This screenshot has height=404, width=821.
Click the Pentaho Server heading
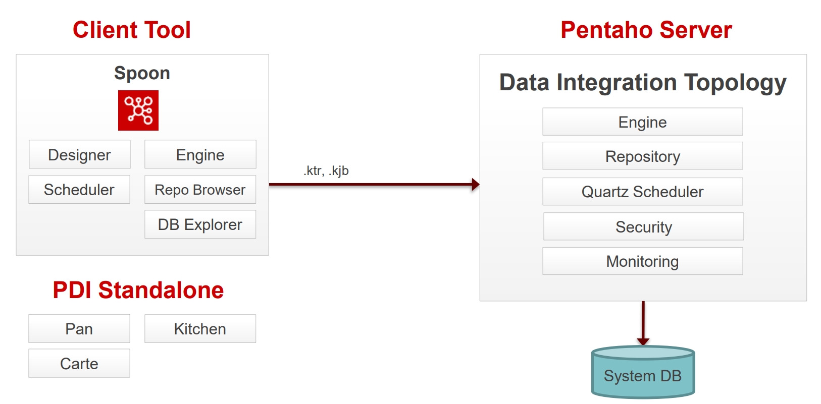click(646, 30)
